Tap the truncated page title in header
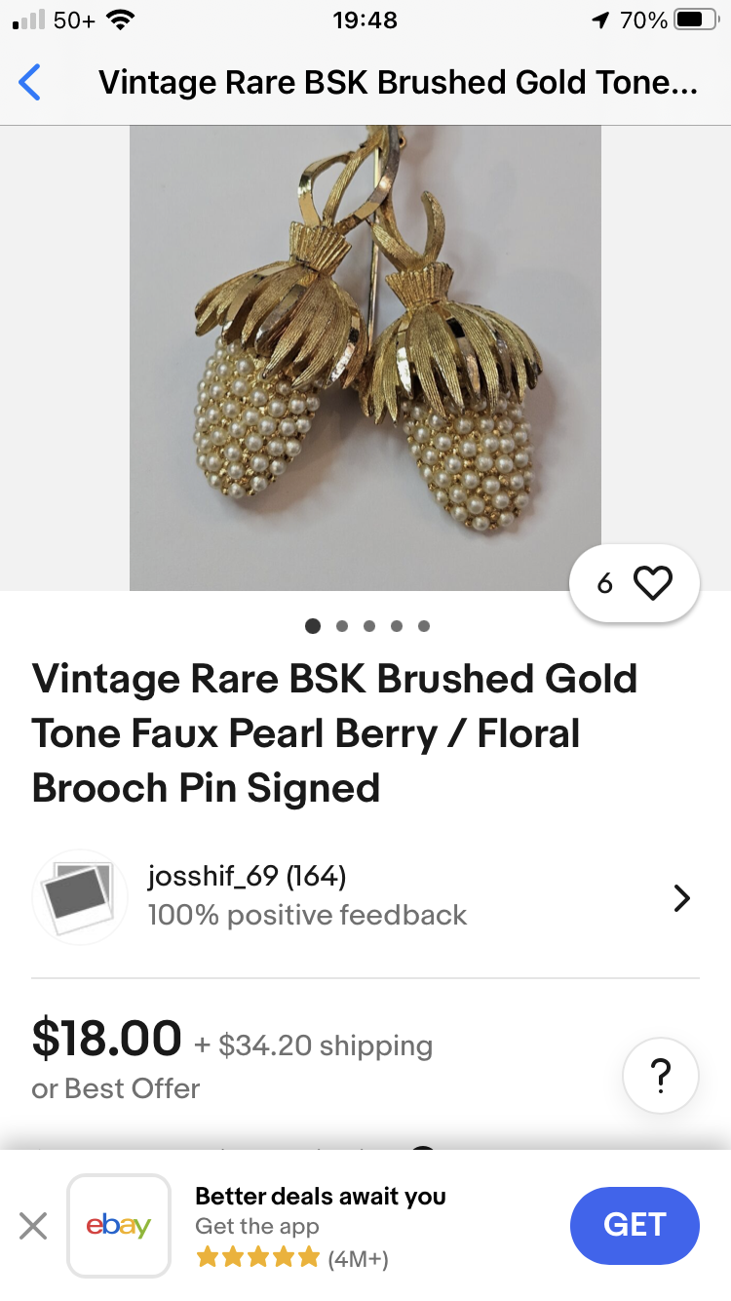This screenshot has height=1301, width=731. point(398,83)
